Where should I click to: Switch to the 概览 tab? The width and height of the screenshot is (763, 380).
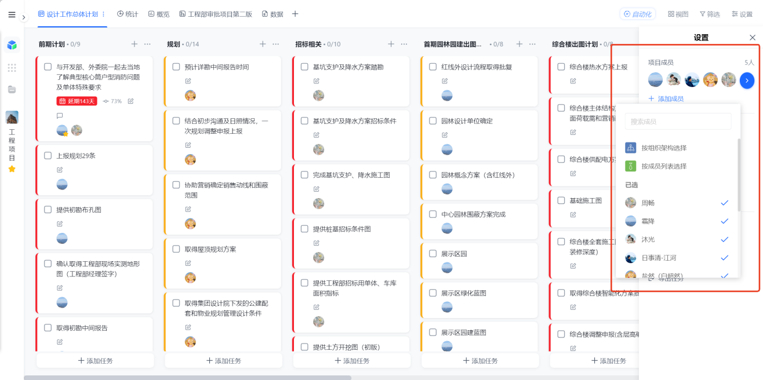159,14
